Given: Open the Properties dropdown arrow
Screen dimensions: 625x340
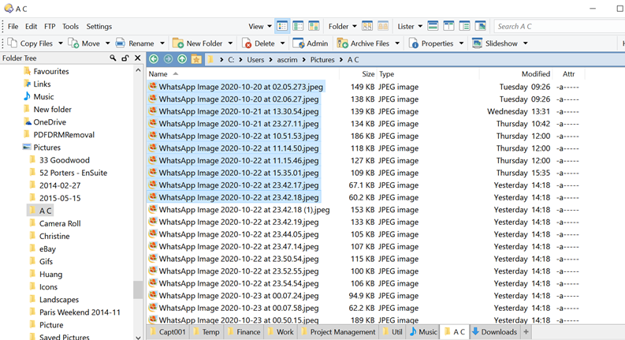Looking at the screenshot, I should (461, 43).
